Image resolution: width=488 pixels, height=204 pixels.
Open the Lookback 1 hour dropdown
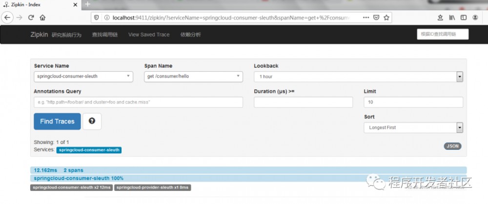tap(358, 77)
